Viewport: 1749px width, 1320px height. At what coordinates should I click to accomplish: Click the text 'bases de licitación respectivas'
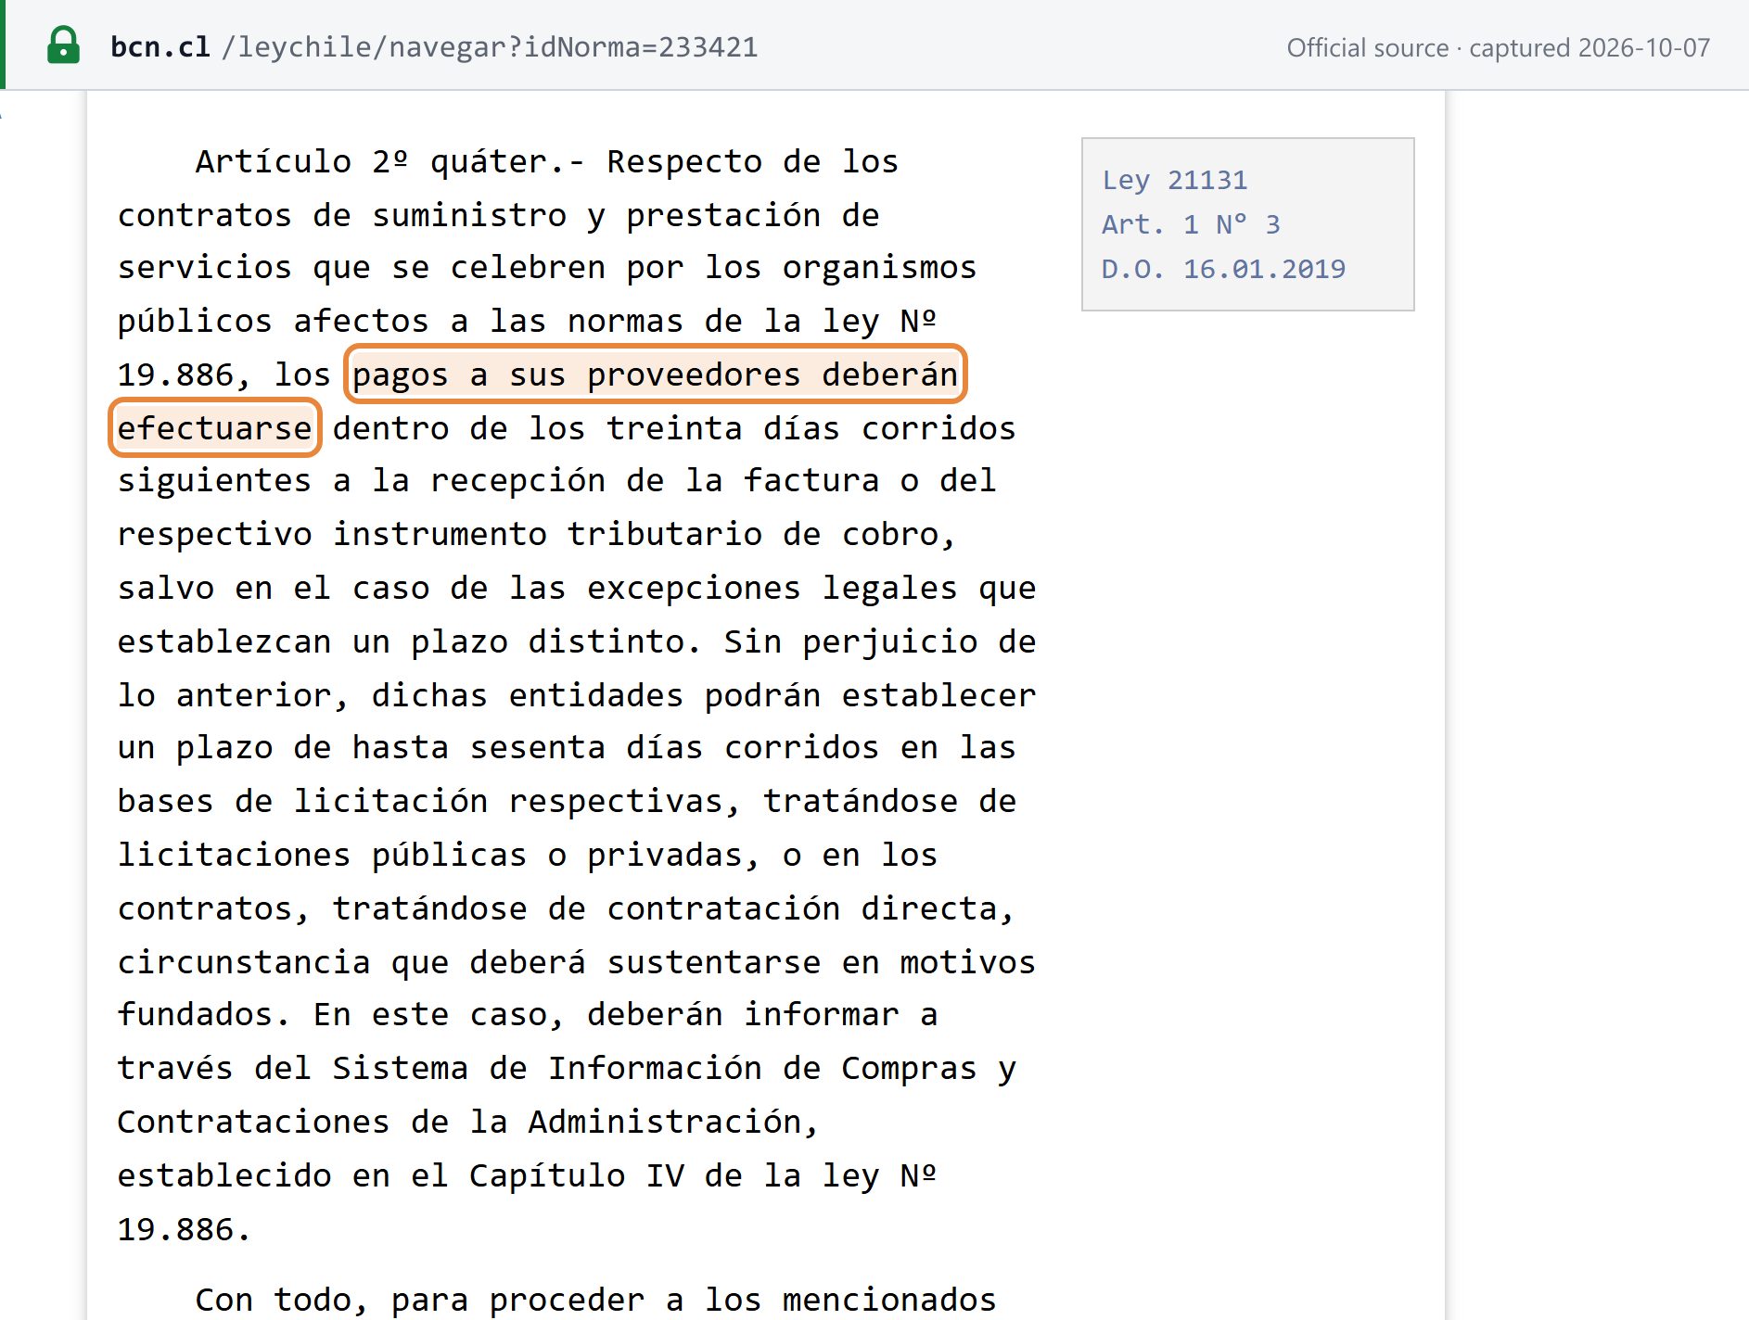pos(420,802)
